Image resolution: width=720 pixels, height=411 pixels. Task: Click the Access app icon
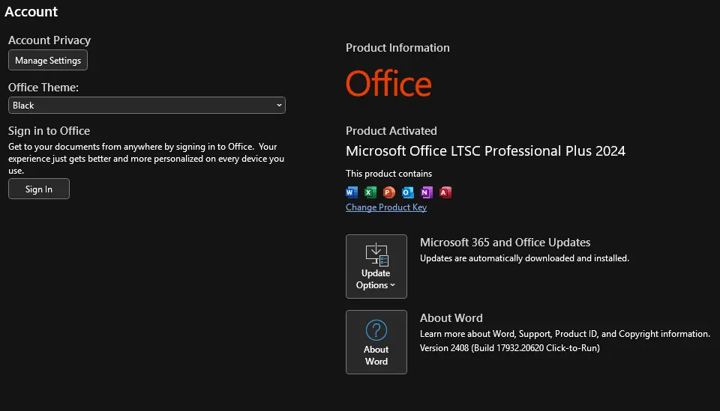pos(445,192)
